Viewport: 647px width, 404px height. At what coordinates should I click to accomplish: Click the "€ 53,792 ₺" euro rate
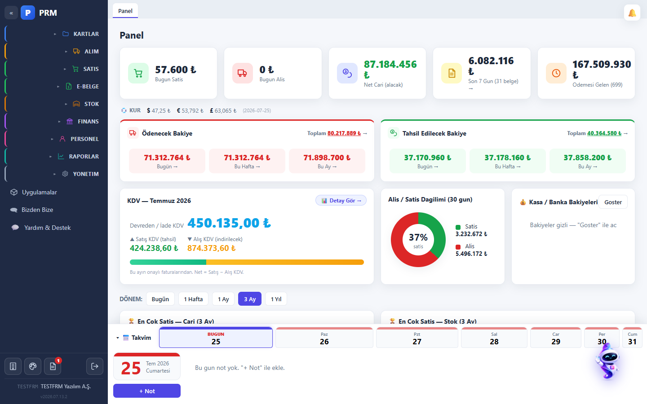click(x=190, y=110)
